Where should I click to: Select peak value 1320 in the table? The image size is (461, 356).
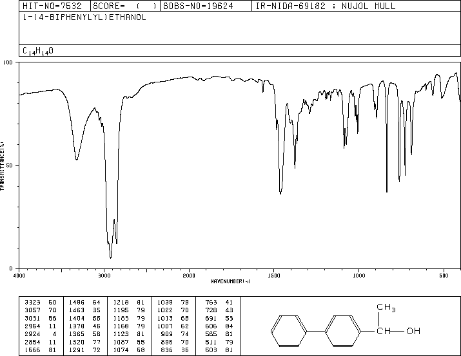point(77,342)
